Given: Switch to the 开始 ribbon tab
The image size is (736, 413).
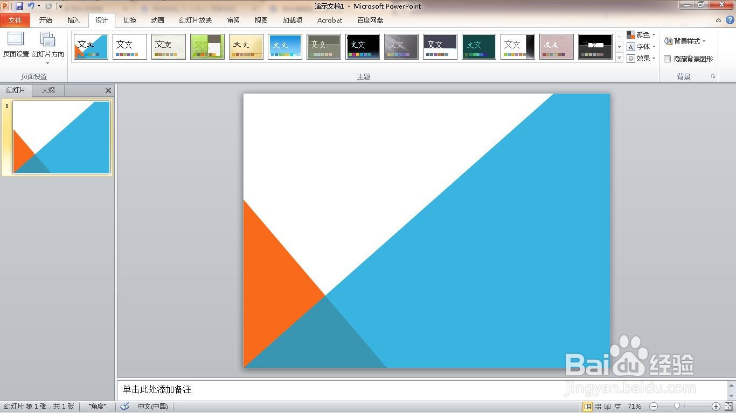Looking at the screenshot, I should (x=46, y=20).
